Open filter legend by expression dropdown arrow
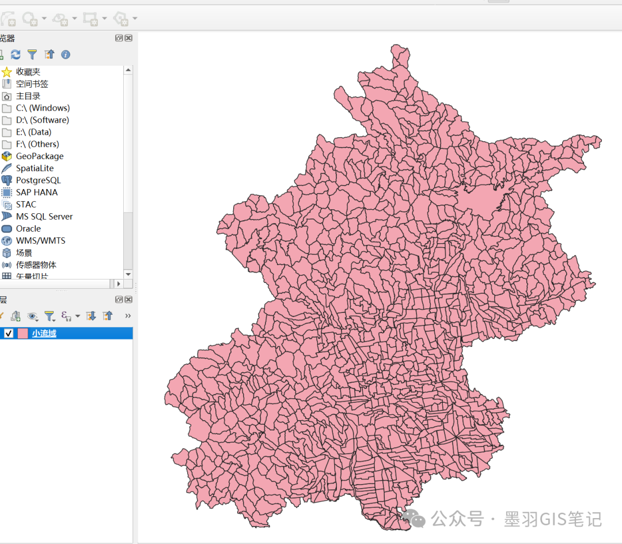 (x=78, y=316)
